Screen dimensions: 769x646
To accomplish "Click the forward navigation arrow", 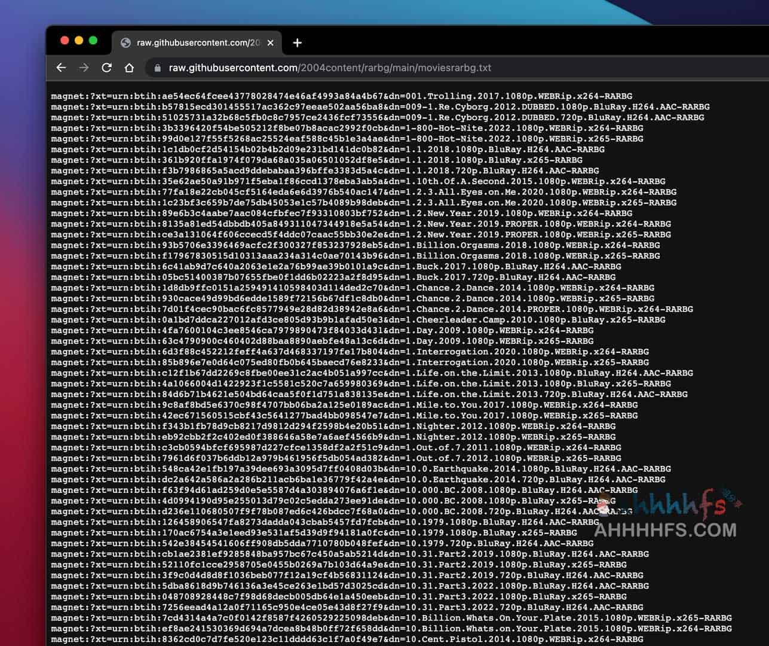I will coord(84,68).
